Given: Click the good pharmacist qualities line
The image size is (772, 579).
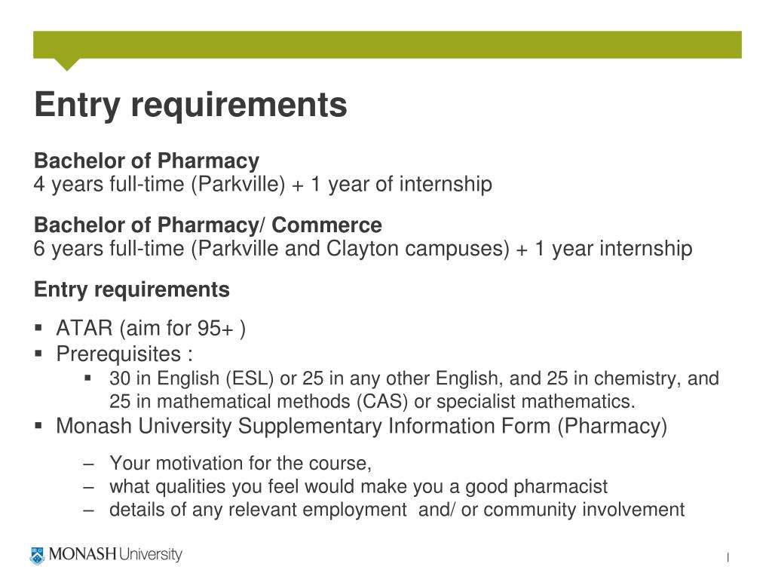Looking at the screenshot, I should (358, 486).
